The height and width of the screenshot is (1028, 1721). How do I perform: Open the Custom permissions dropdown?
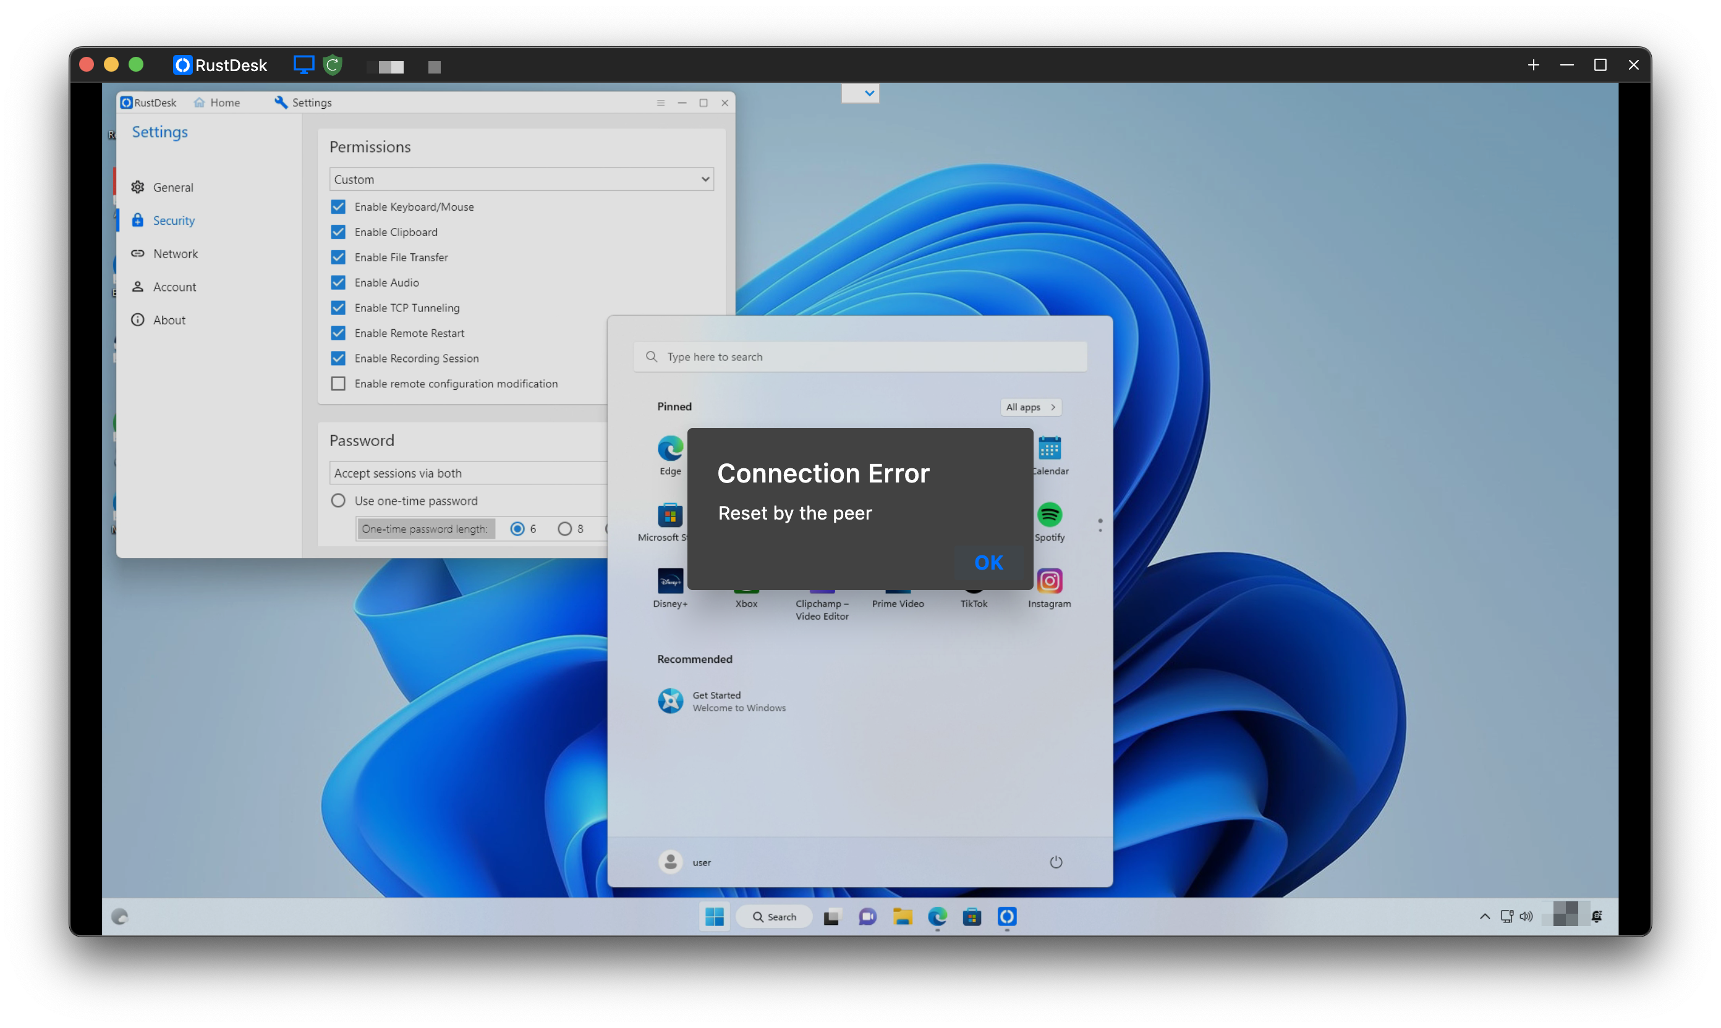point(521,179)
